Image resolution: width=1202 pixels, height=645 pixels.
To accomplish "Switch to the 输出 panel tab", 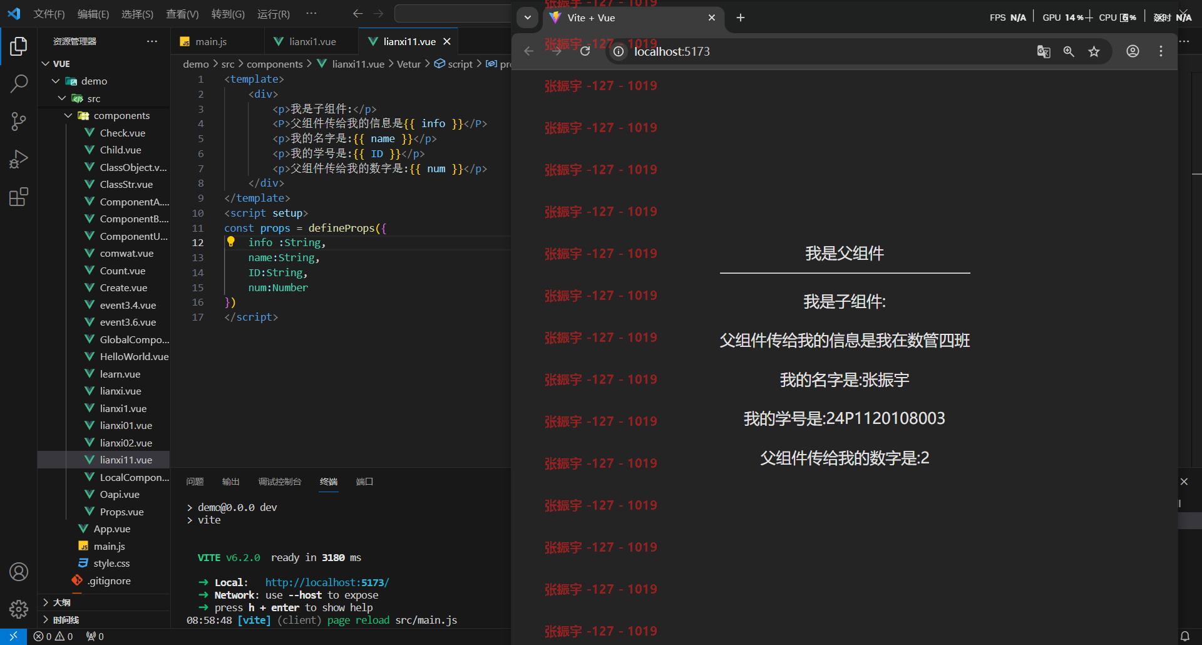I will tap(231, 482).
